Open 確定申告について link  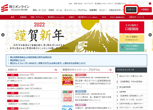[18, 60]
